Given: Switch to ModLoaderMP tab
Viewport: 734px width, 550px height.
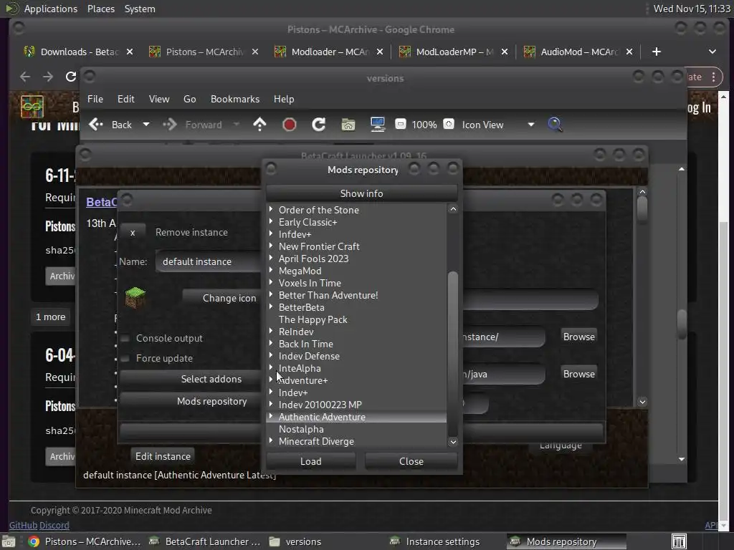Looking at the screenshot, I should (x=453, y=52).
